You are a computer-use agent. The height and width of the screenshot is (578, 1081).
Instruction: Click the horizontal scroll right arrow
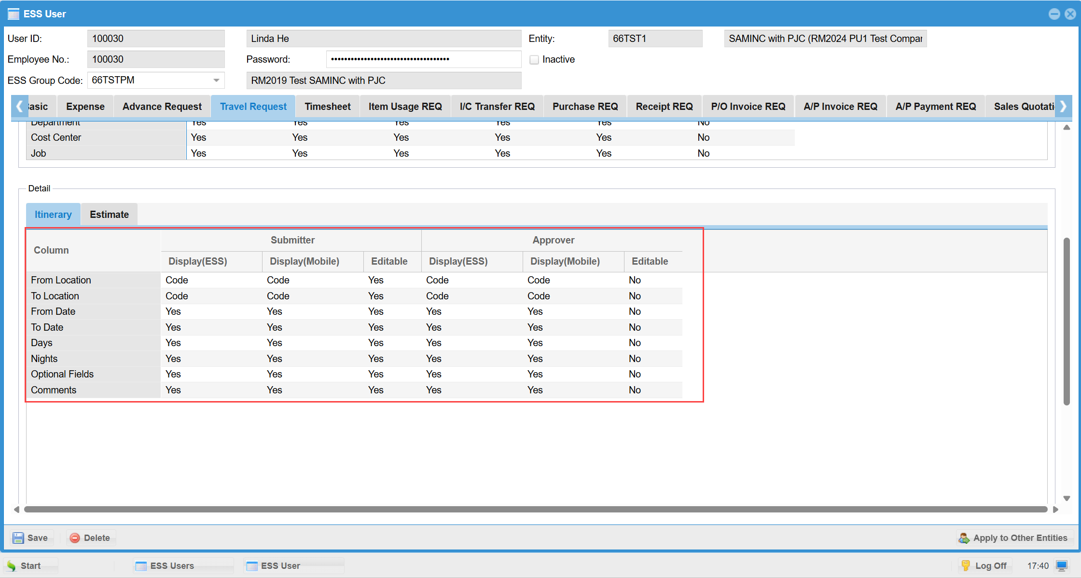(x=1055, y=510)
